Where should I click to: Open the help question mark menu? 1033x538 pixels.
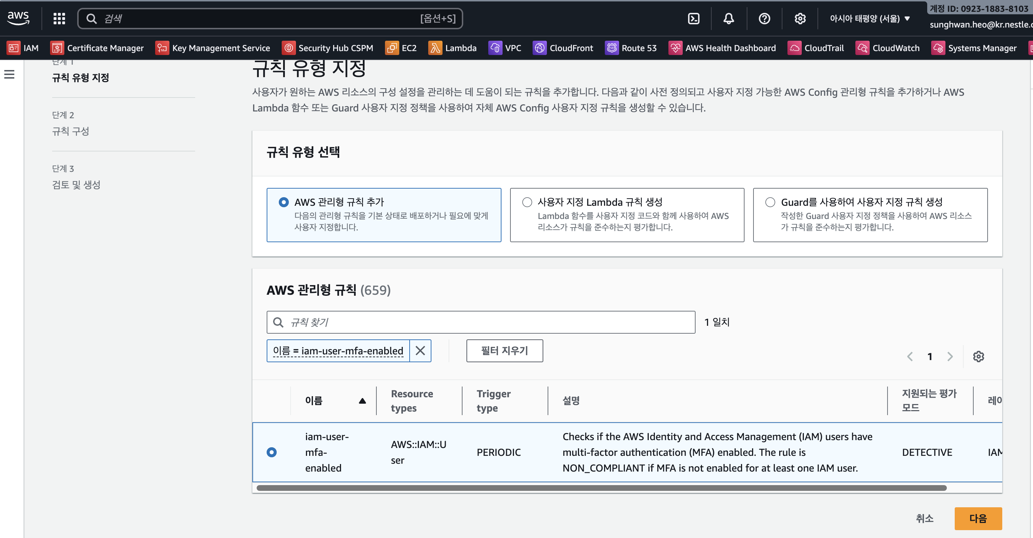(x=764, y=19)
